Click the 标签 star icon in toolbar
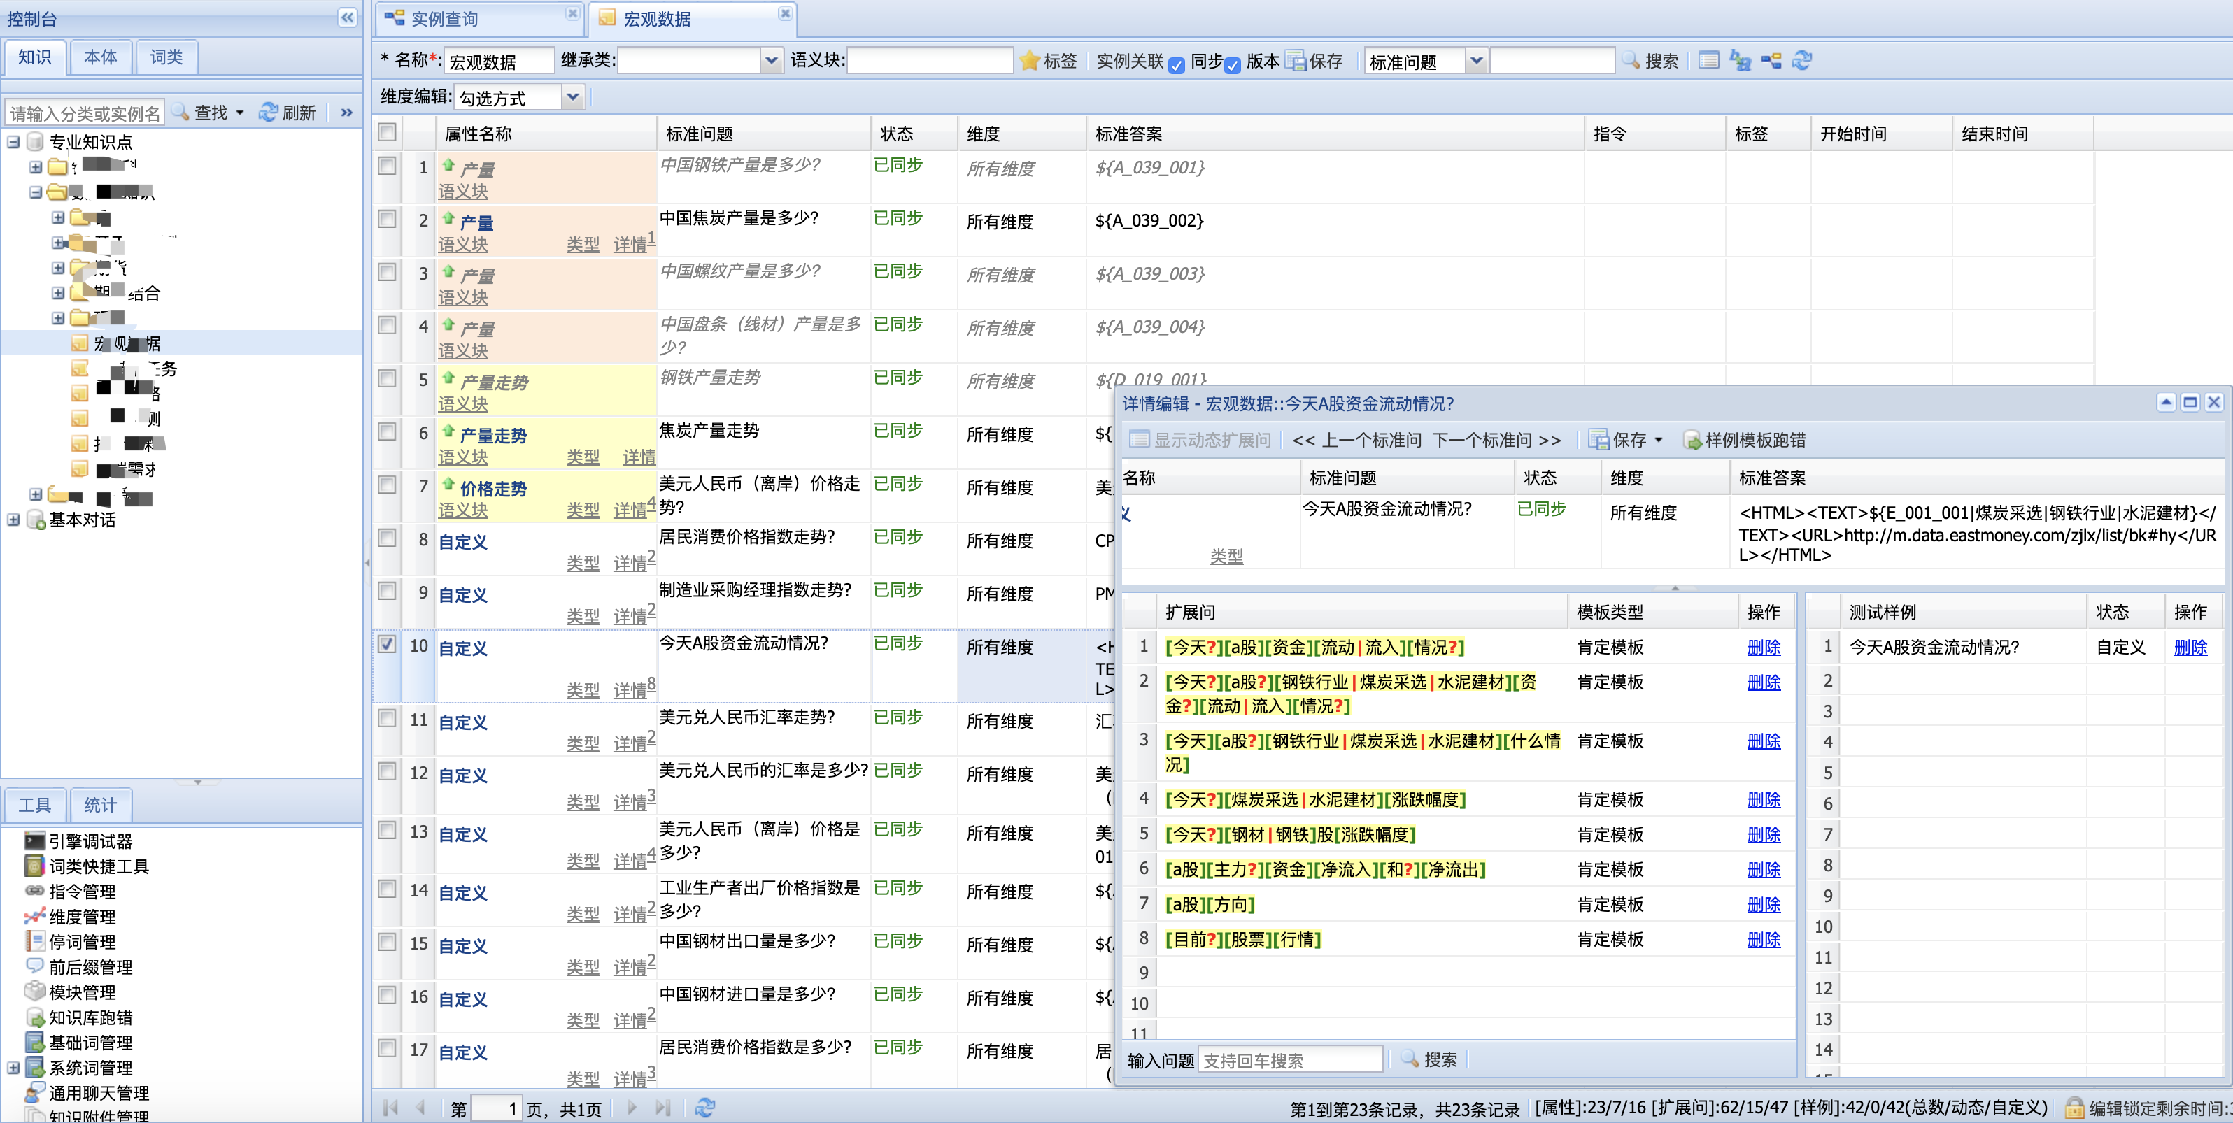The height and width of the screenshot is (1123, 2233). (1030, 61)
